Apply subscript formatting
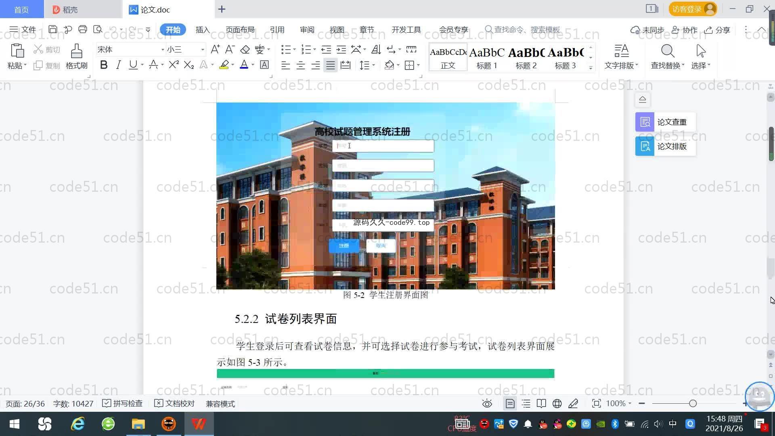 coord(189,65)
